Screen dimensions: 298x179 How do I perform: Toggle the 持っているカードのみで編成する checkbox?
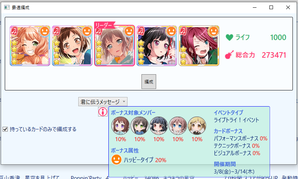point(5,129)
